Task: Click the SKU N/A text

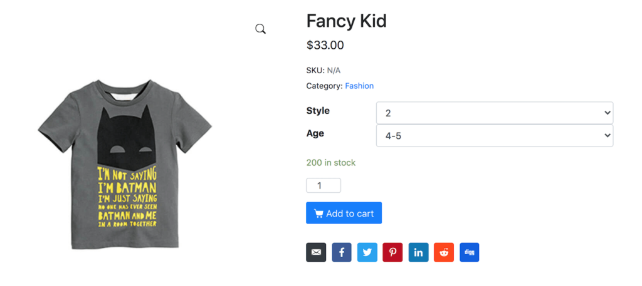Action: 324,70
